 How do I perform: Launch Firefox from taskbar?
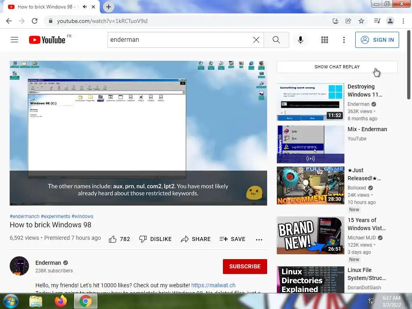point(61,301)
